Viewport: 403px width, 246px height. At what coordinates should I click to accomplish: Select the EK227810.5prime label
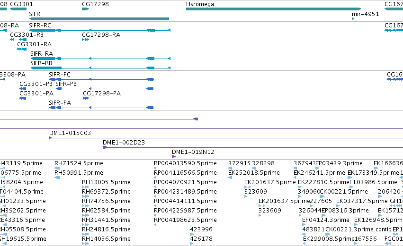(323, 182)
